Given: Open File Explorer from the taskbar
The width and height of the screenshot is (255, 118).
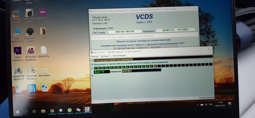Looking at the screenshot, I should pos(43,111).
